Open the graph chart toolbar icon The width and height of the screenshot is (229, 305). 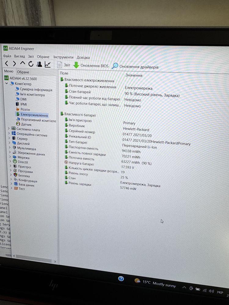[48, 64]
